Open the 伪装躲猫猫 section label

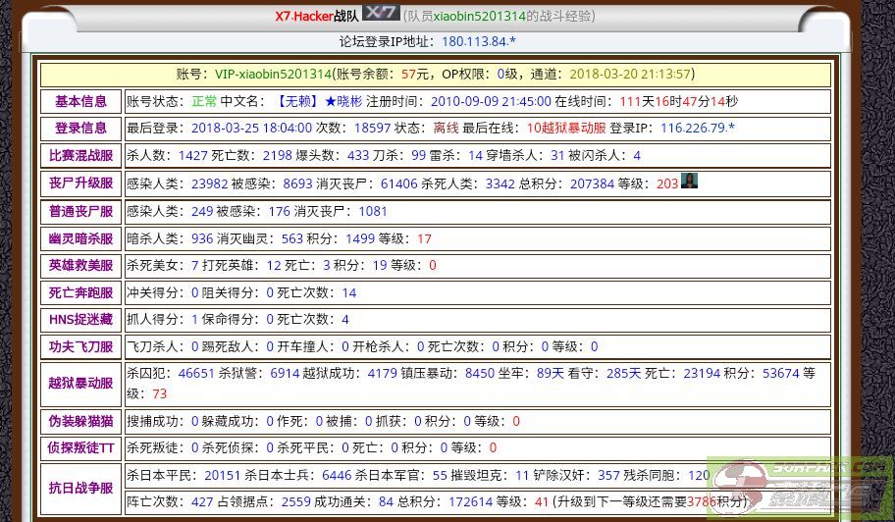[81, 421]
